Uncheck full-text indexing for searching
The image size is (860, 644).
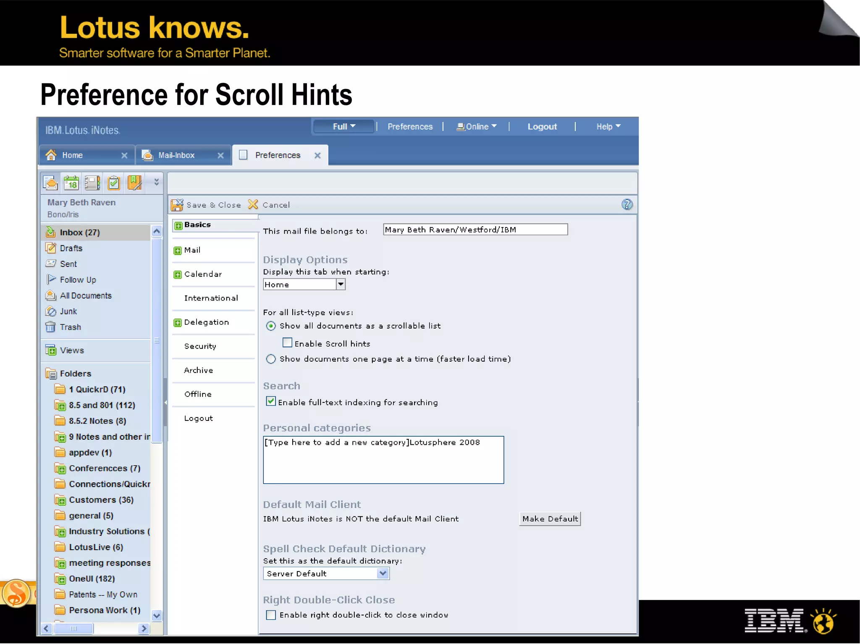coord(271,402)
